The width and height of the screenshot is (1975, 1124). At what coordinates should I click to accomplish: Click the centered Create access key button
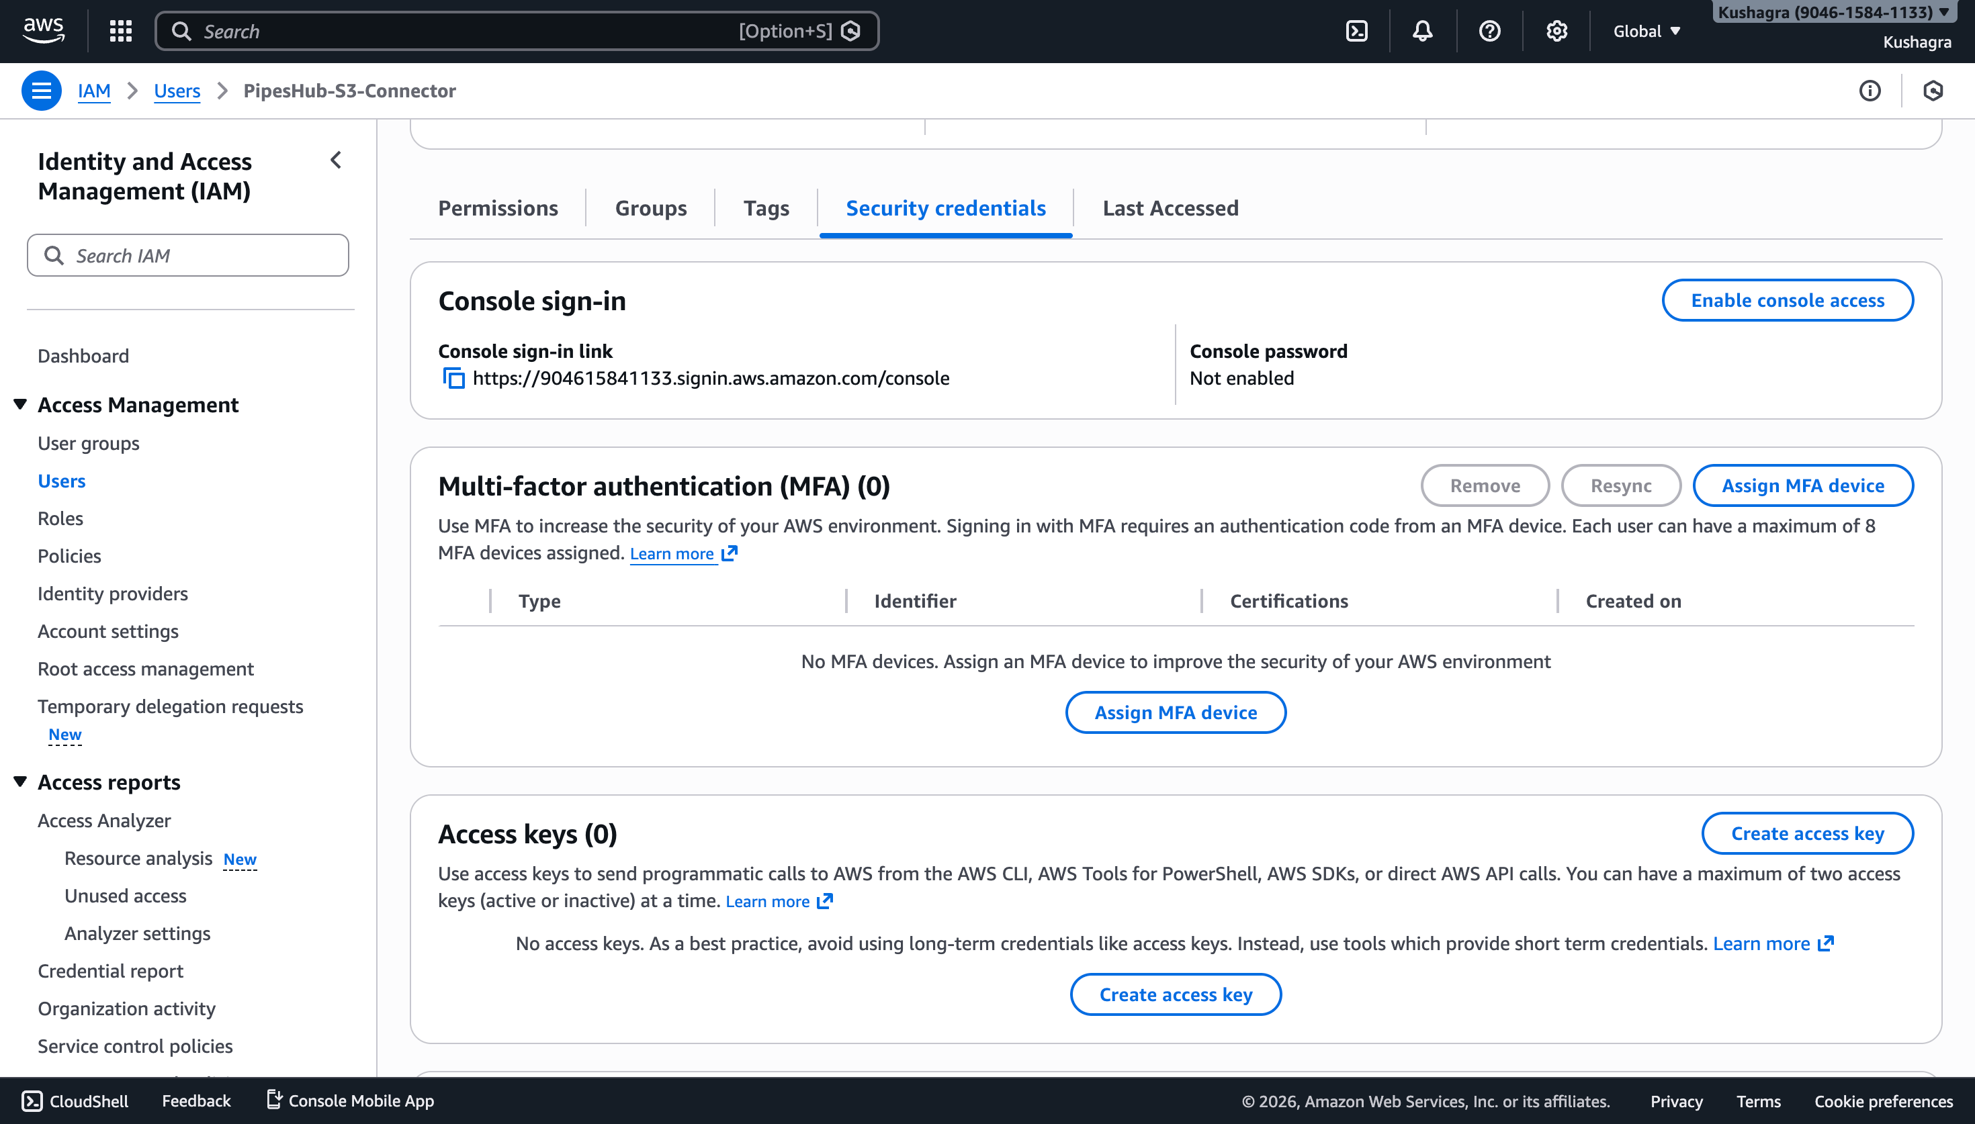coord(1175,995)
